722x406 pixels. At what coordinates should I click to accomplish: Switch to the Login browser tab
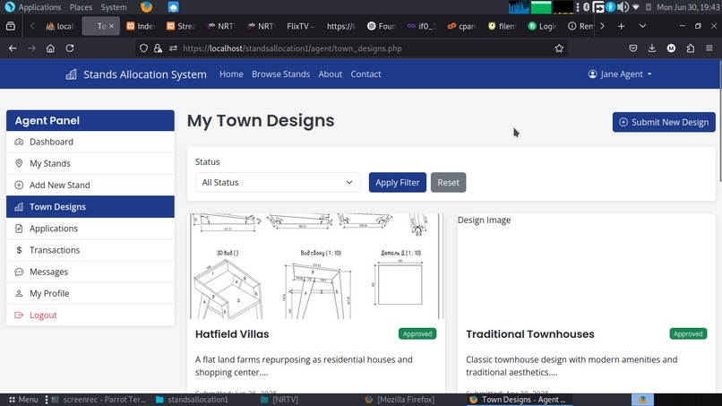(542, 26)
